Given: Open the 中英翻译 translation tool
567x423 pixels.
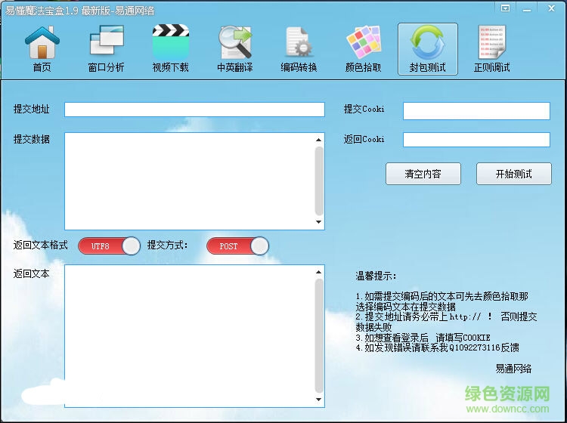Looking at the screenshot, I should click(x=234, y=49).
